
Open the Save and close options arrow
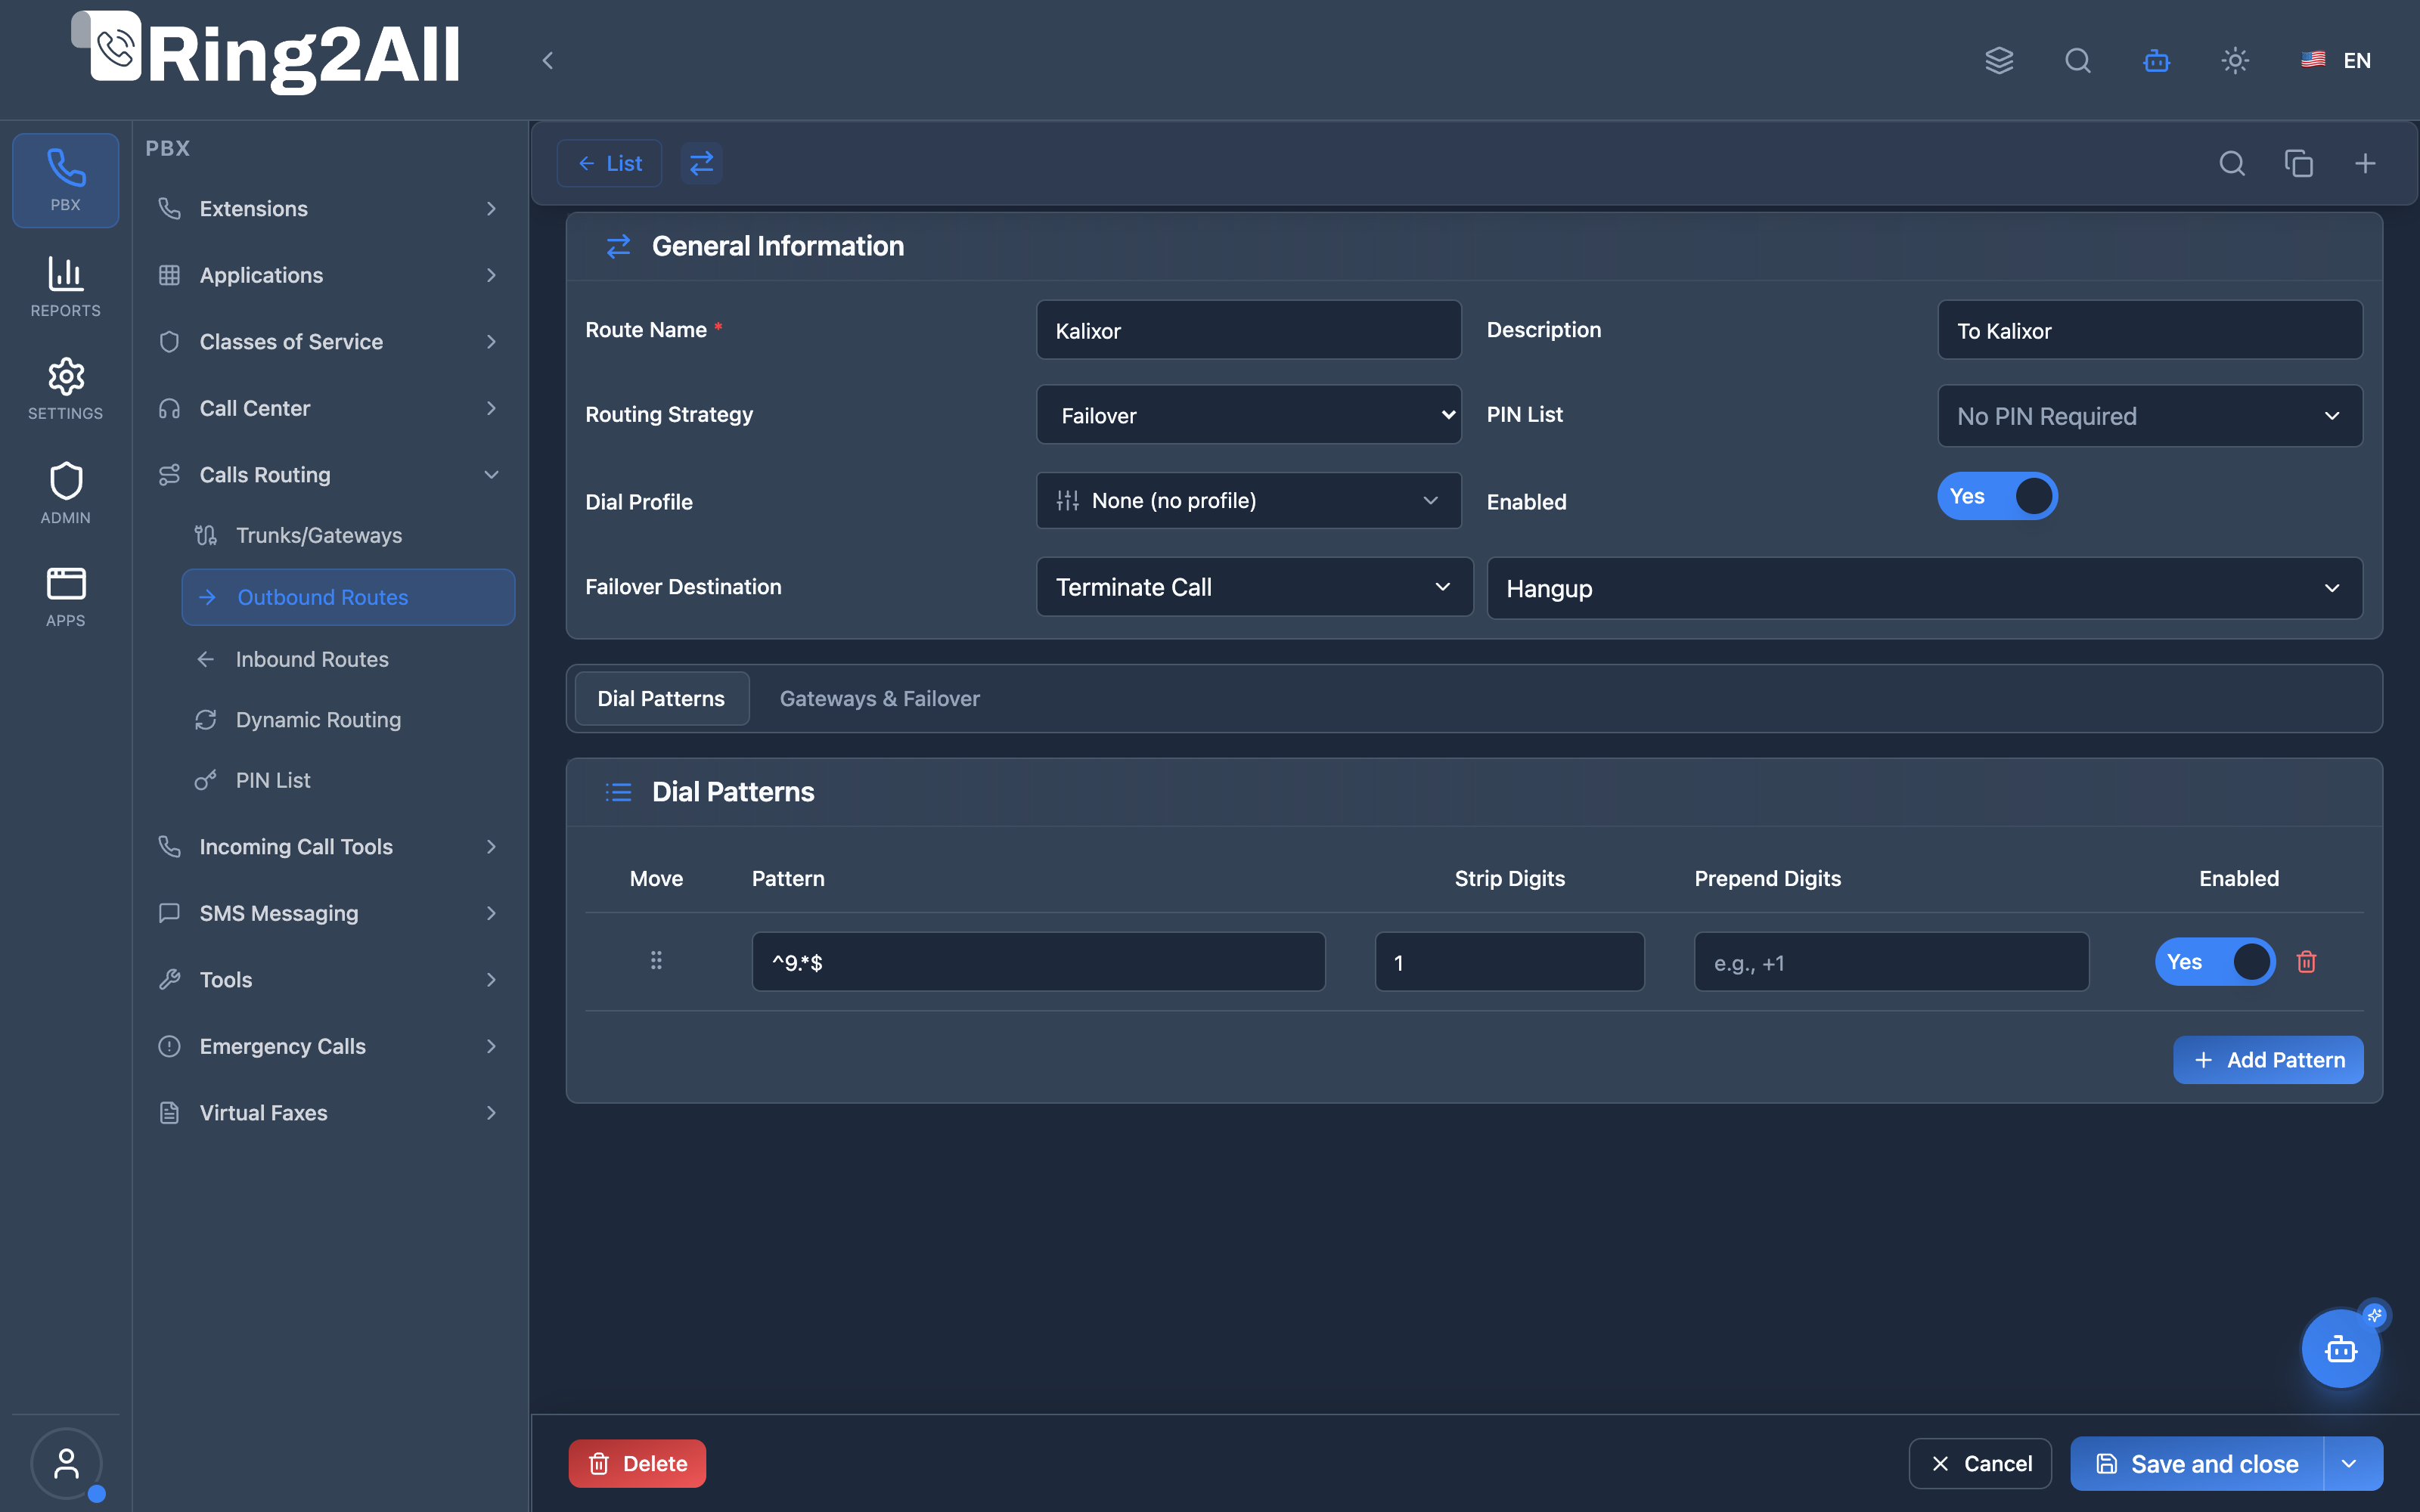pos(2350,1463)
